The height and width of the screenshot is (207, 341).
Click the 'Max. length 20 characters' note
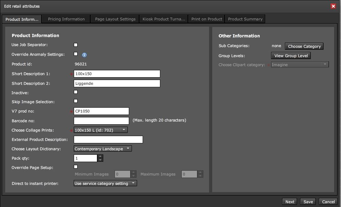(159, 120)
